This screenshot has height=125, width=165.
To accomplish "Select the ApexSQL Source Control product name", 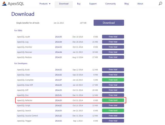I will (x=27, y=116).
